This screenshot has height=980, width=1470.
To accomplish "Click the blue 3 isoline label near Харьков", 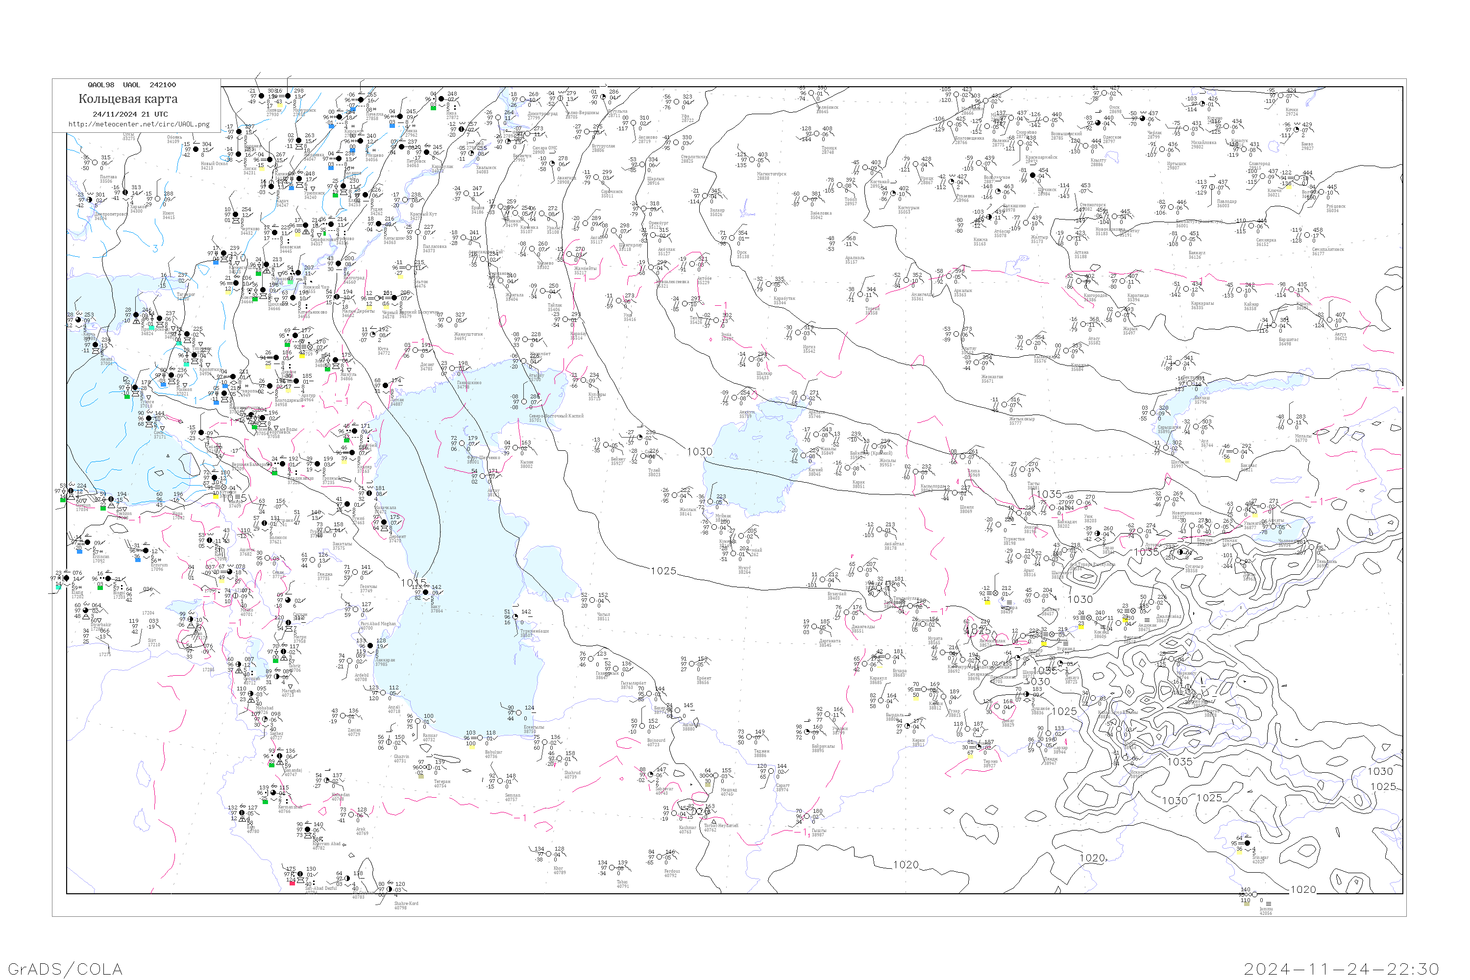I will (155, 249).
